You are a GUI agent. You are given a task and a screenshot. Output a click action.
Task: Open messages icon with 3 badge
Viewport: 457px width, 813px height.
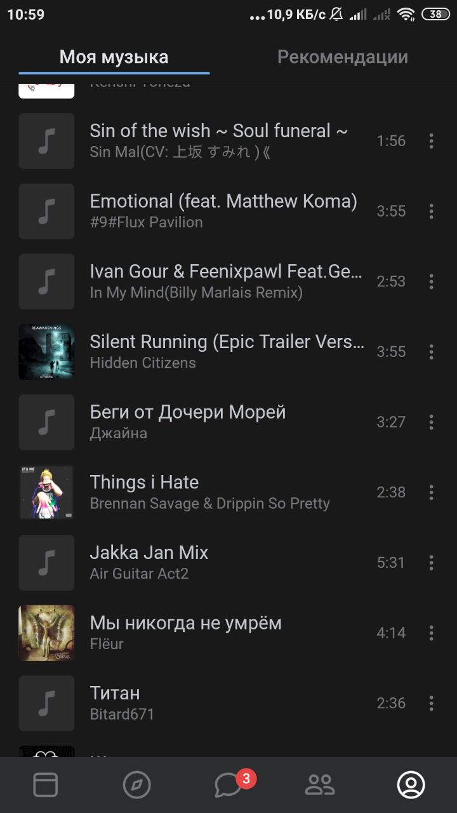(228, 785)
